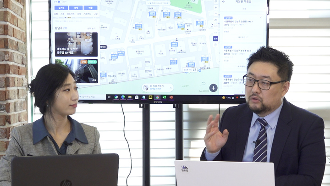Screen dimensions: 330x186
Task: Click 메모하기 on the 70억 card
Action: [x=242, y=37]
